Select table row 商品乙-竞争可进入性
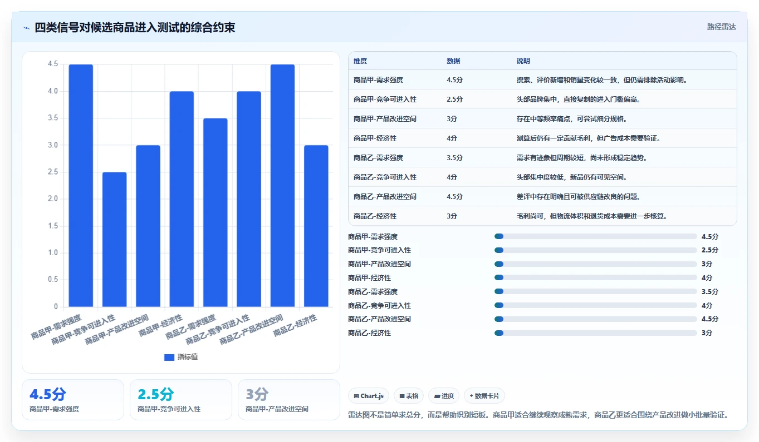The width and height of the screenshot is (759, 442). (542, 177)
